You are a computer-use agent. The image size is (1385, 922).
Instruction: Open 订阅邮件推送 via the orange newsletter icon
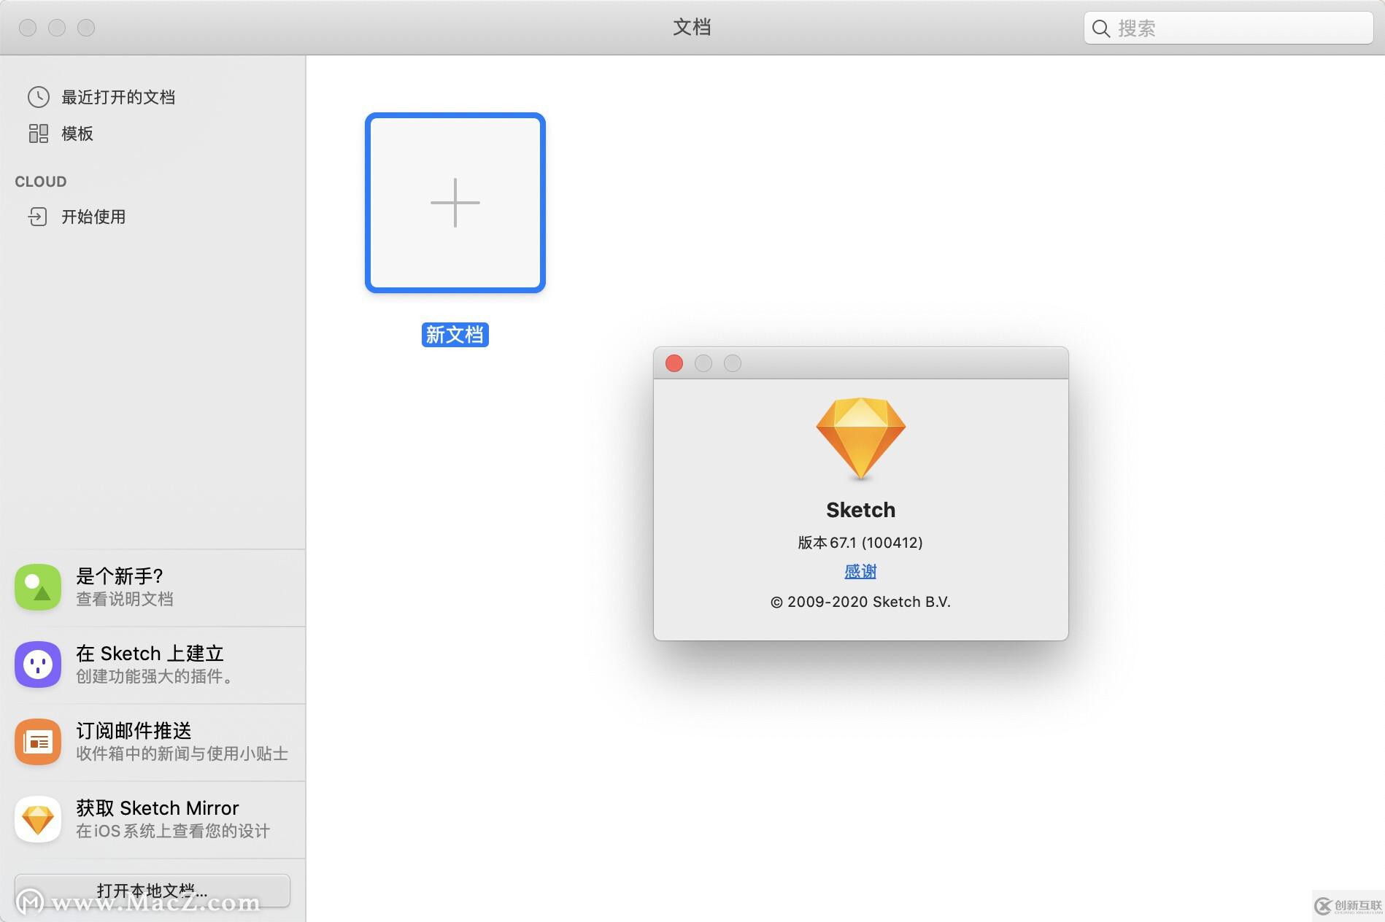(x=37, y=741)
